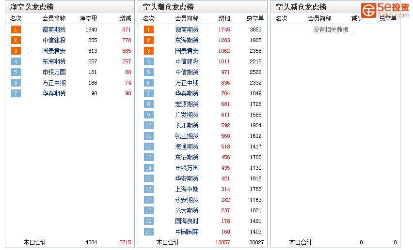
Task: Click the 名次 header in 净空头龙虎榜
Action: click(x=16, y=18)
